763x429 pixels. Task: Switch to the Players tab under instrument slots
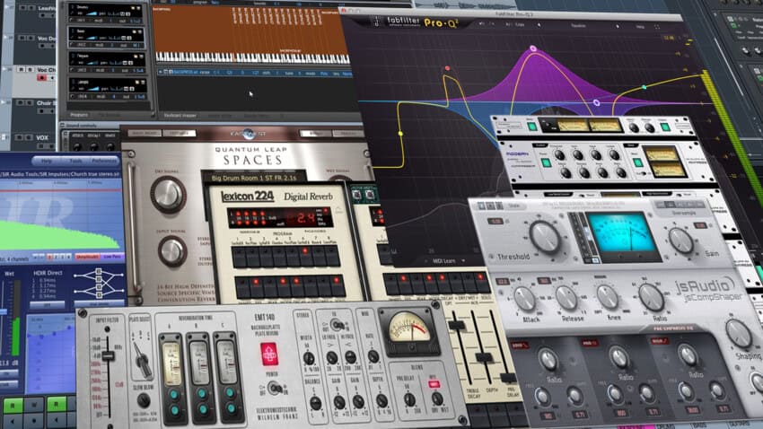(79, 115)
